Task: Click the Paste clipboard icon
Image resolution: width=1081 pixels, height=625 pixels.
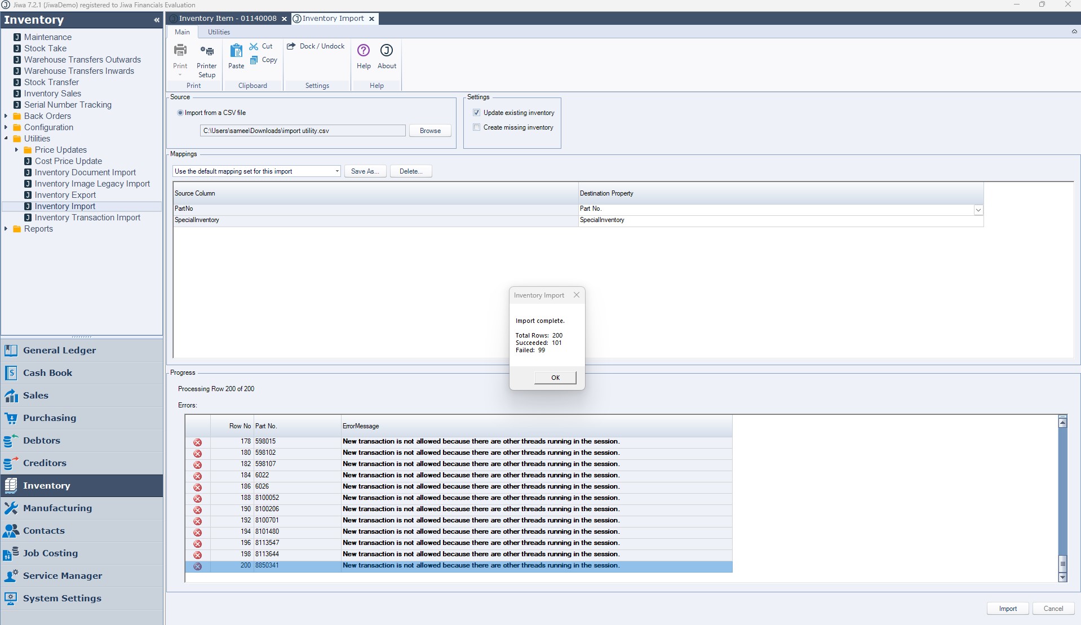Action: (236, 52)
